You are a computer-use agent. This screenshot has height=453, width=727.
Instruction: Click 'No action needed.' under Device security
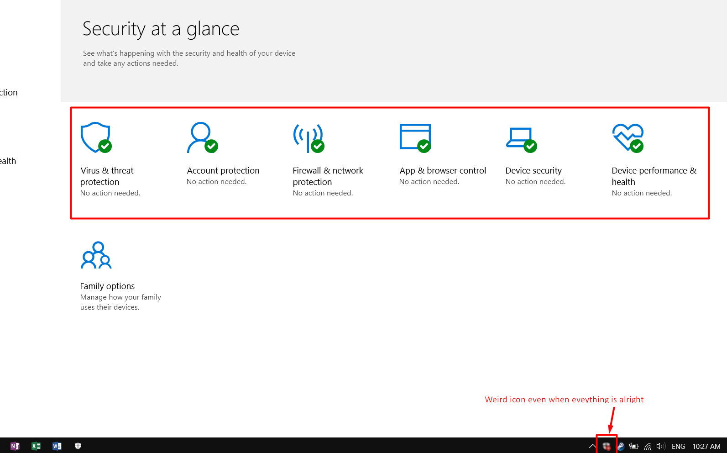pos(535,181)
